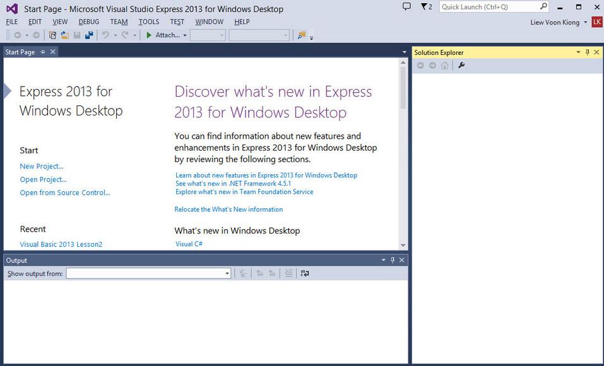The image size is (604, 366).
Task: Open Solution Explorer window position dropdown
Action: coord(578,52)
